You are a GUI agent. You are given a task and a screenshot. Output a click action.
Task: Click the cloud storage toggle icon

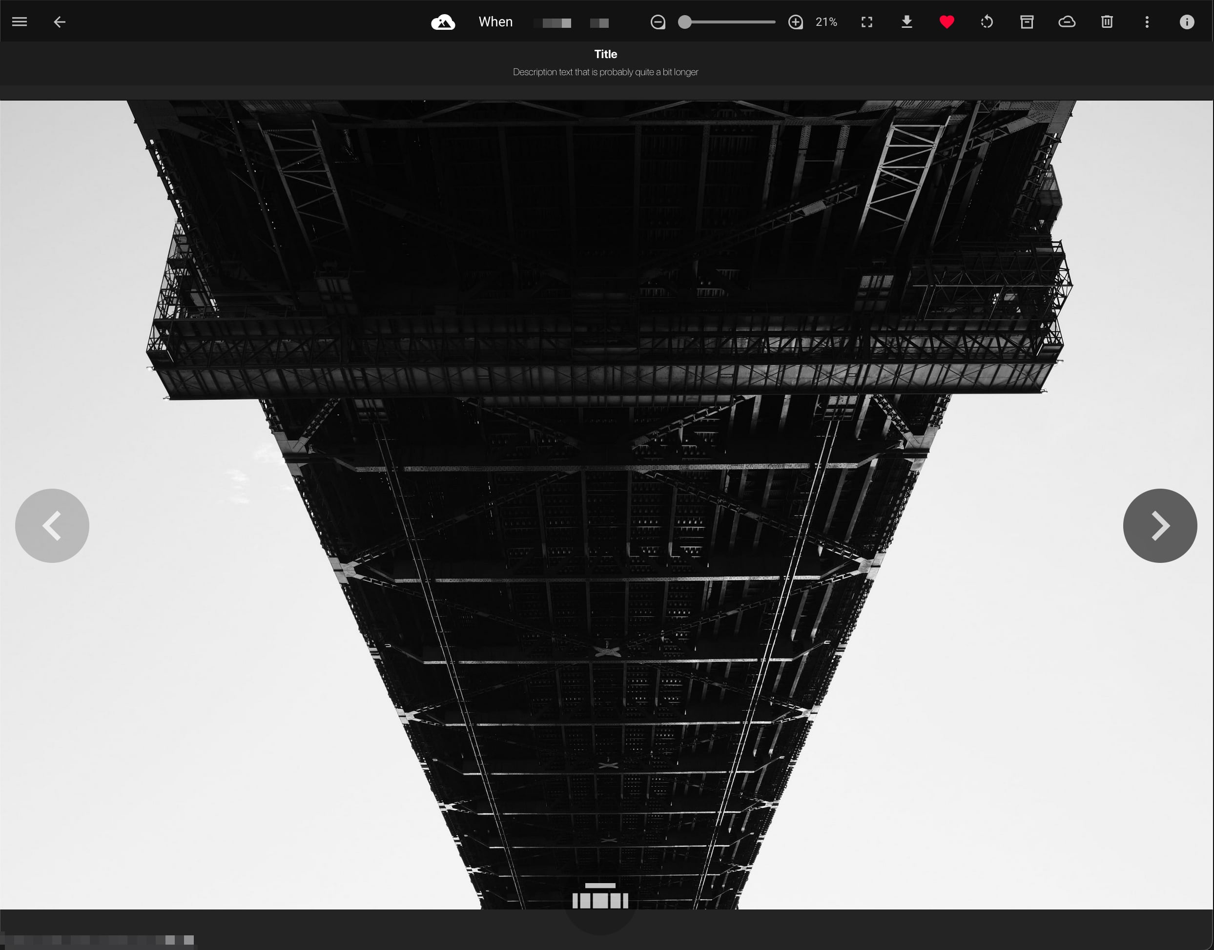[x=1067, y=22]
